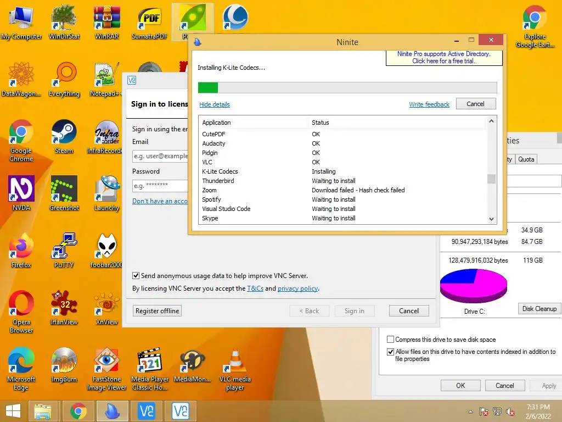Run Disk Cleanup in drive properties
562x422 pixels.
pos(539,309)
